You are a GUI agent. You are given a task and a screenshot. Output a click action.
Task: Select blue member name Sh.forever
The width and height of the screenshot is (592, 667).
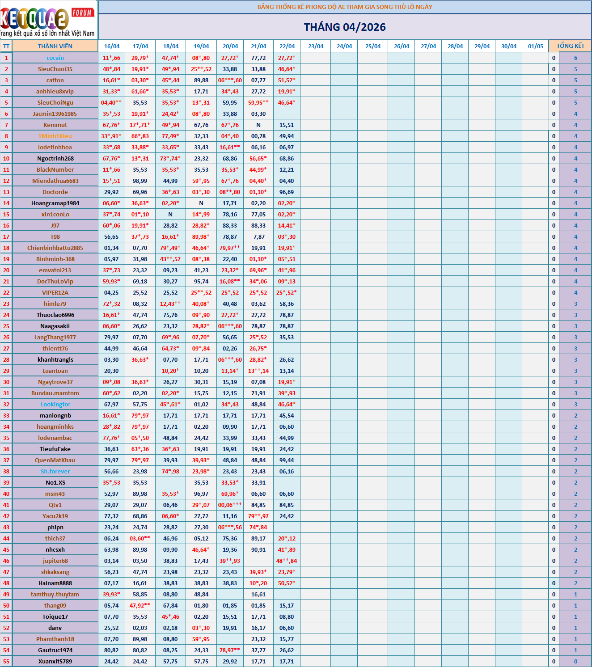pyautogui.click(x=55, y=471)
